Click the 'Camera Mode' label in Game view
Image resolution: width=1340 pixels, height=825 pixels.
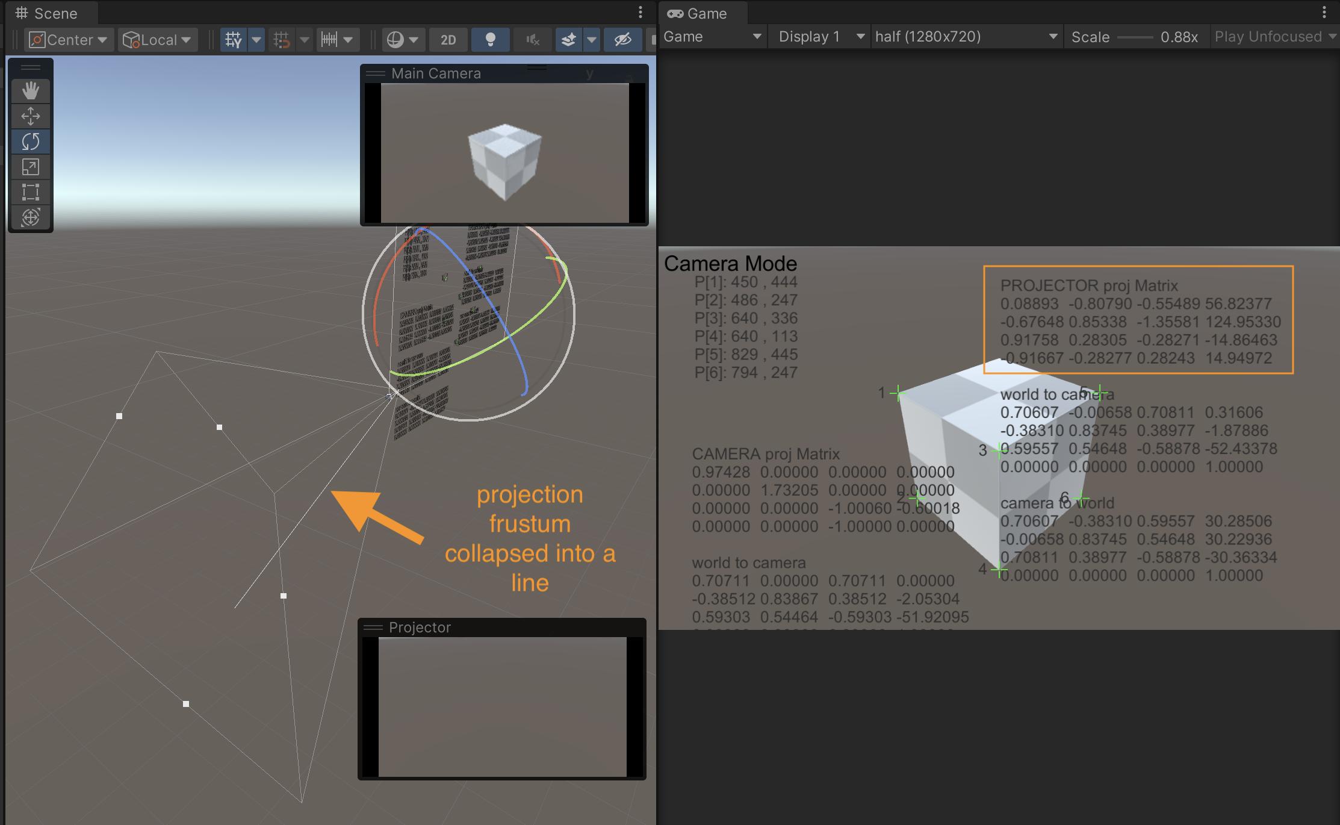(730, 264)
